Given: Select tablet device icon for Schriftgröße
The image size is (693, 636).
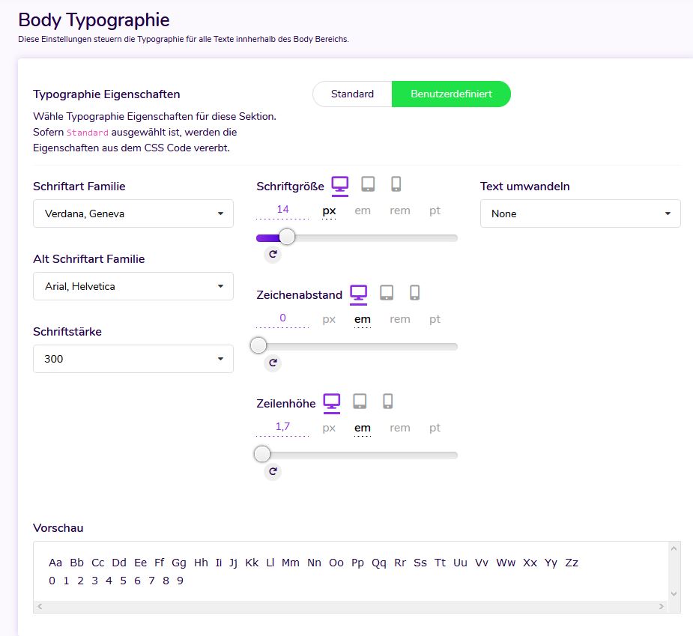Looking at the screenshot, I should 368,184.
